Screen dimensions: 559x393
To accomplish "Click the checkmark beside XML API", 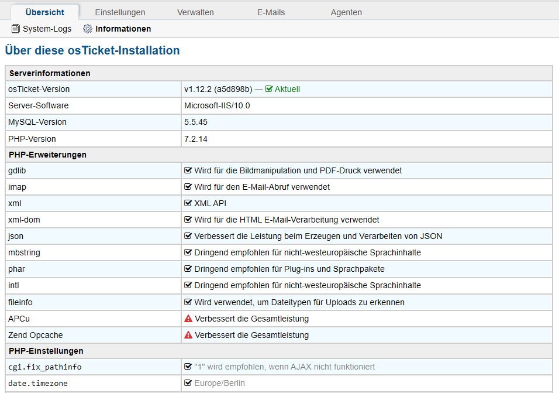I will pos(188,203).
